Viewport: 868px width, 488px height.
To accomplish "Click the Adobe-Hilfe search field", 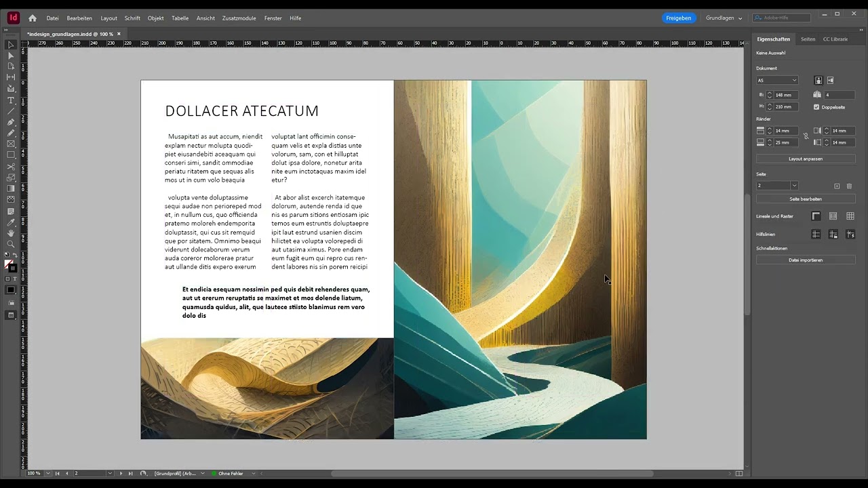I will 781,18.
